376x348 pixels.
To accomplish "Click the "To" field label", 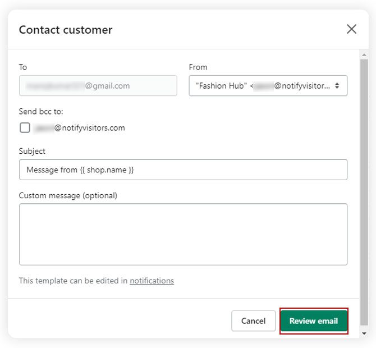I will tap(23, 67).
